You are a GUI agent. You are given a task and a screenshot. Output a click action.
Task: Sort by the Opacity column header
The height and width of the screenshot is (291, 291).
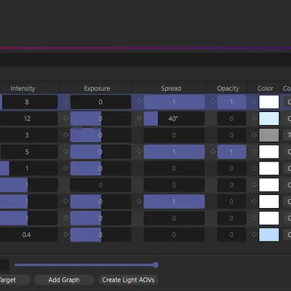(228, 89)
